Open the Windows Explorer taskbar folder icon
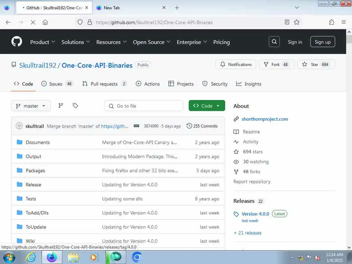The width and height of the screenshot is (352, 264). [73, 257]
